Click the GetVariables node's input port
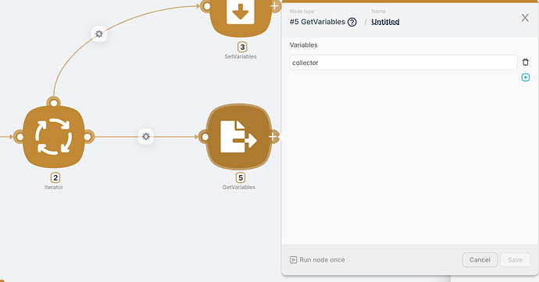 point(205,137)
